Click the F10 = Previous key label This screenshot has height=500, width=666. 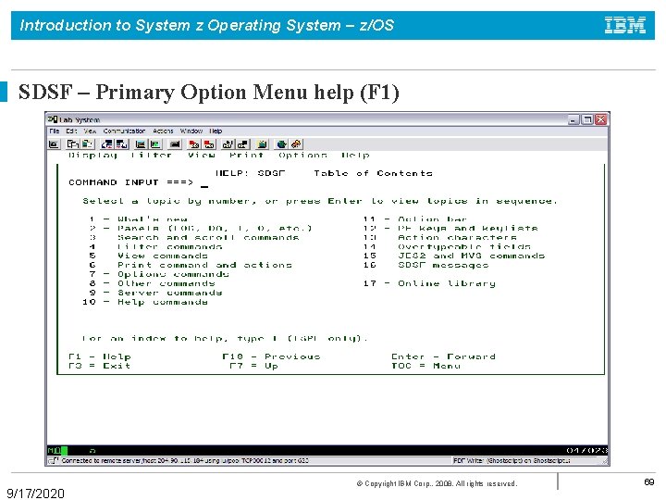271,356
